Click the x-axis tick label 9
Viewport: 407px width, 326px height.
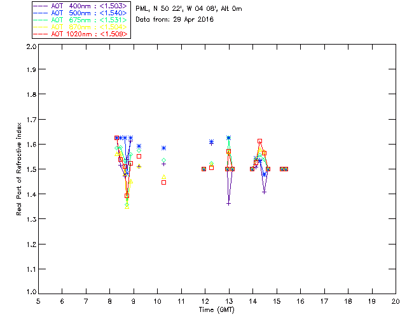[x=134, y=302]
